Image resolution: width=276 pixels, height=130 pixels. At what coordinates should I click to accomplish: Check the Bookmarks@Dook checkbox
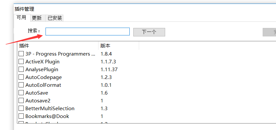click(x=21, y=116)
